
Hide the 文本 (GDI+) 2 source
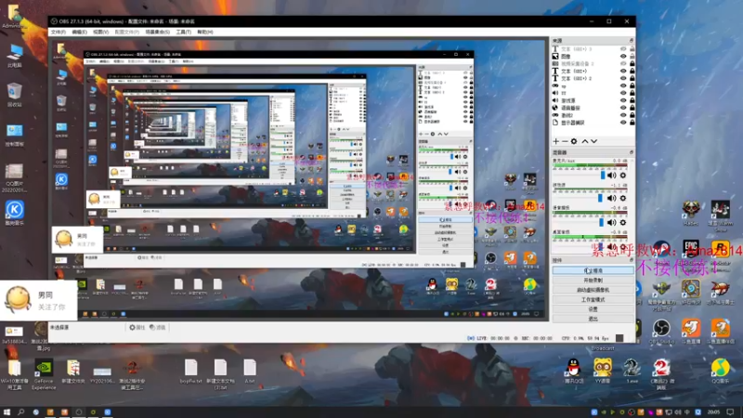[x=623, y=78]
